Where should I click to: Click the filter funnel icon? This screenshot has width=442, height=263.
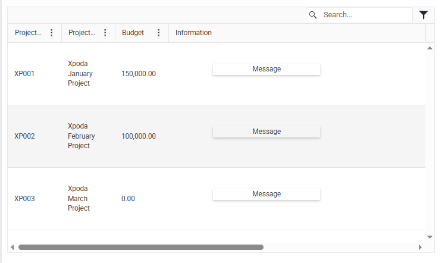click(424, 15)
